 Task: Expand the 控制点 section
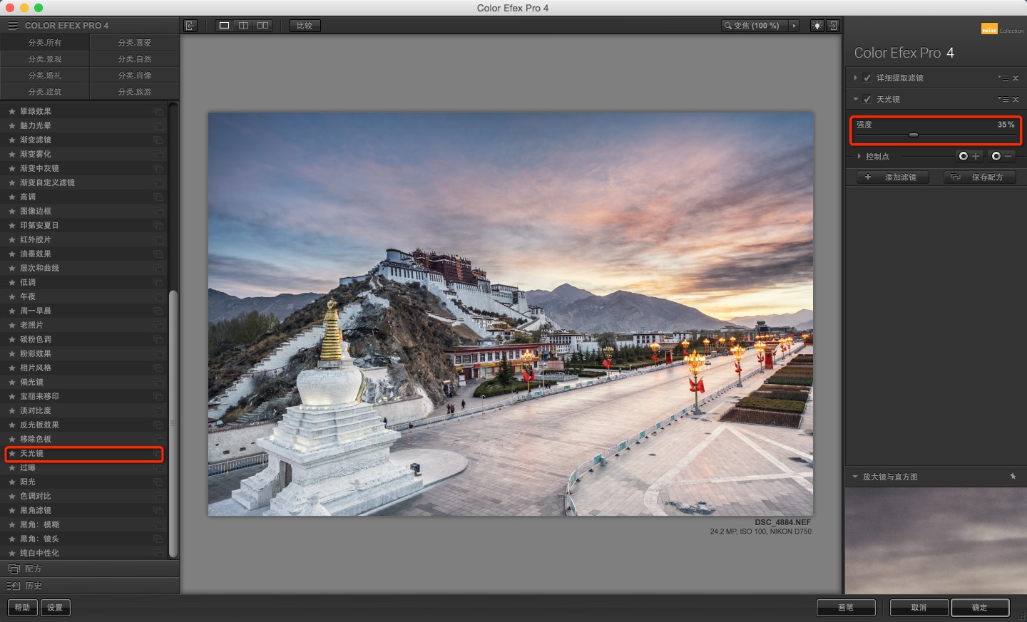(859, 156)
